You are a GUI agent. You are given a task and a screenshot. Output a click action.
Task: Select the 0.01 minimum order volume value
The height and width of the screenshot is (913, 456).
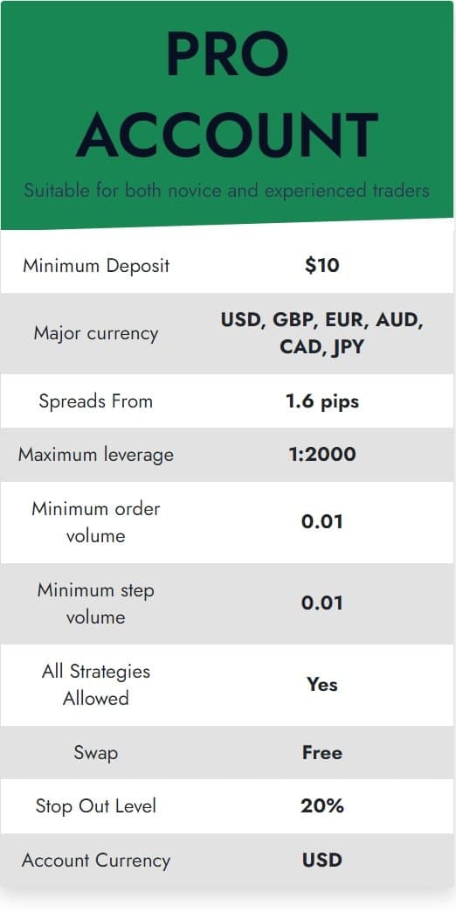click(x=321, y=522)
